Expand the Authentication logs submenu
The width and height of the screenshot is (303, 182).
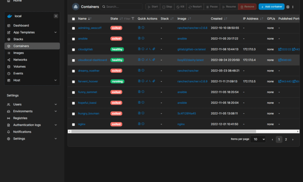[56, 125]
